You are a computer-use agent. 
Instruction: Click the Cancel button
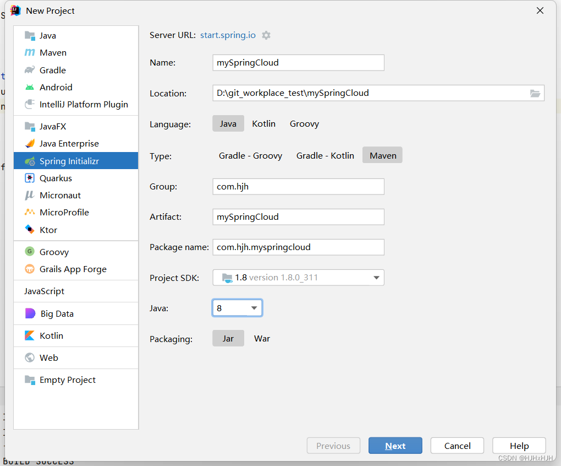457,446
